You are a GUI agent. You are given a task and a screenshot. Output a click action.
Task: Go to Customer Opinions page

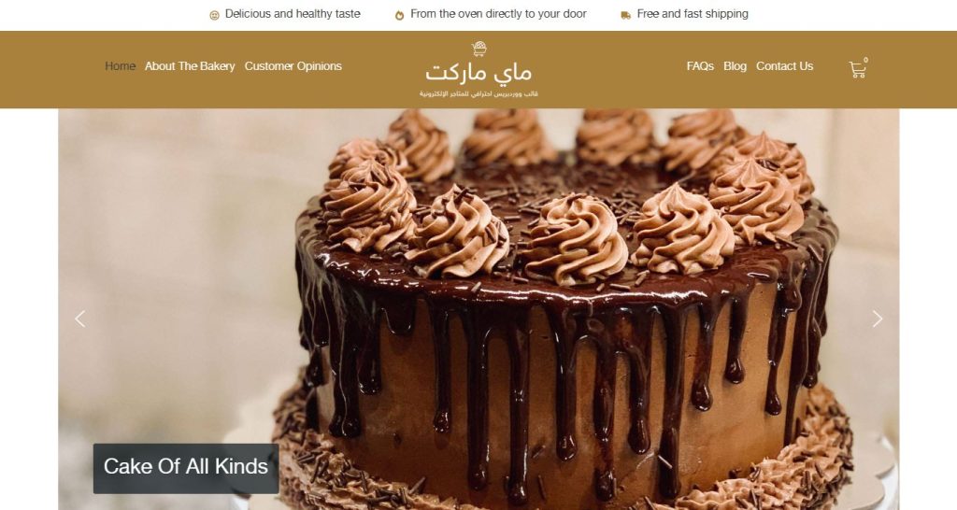click(x=293, y=66)
